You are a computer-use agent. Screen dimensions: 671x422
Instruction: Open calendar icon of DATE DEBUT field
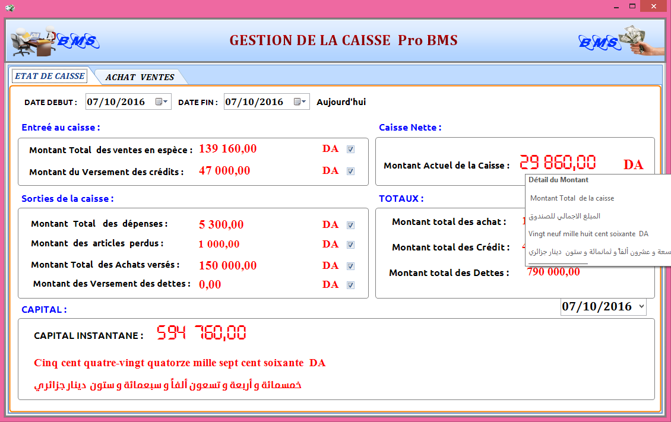pyautogui.click(x=162, y=101)
